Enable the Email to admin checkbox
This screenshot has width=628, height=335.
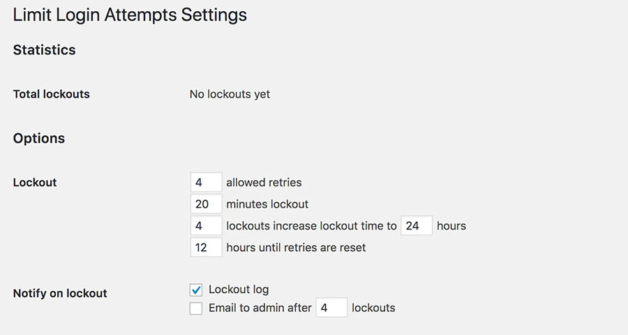(196, 308)
